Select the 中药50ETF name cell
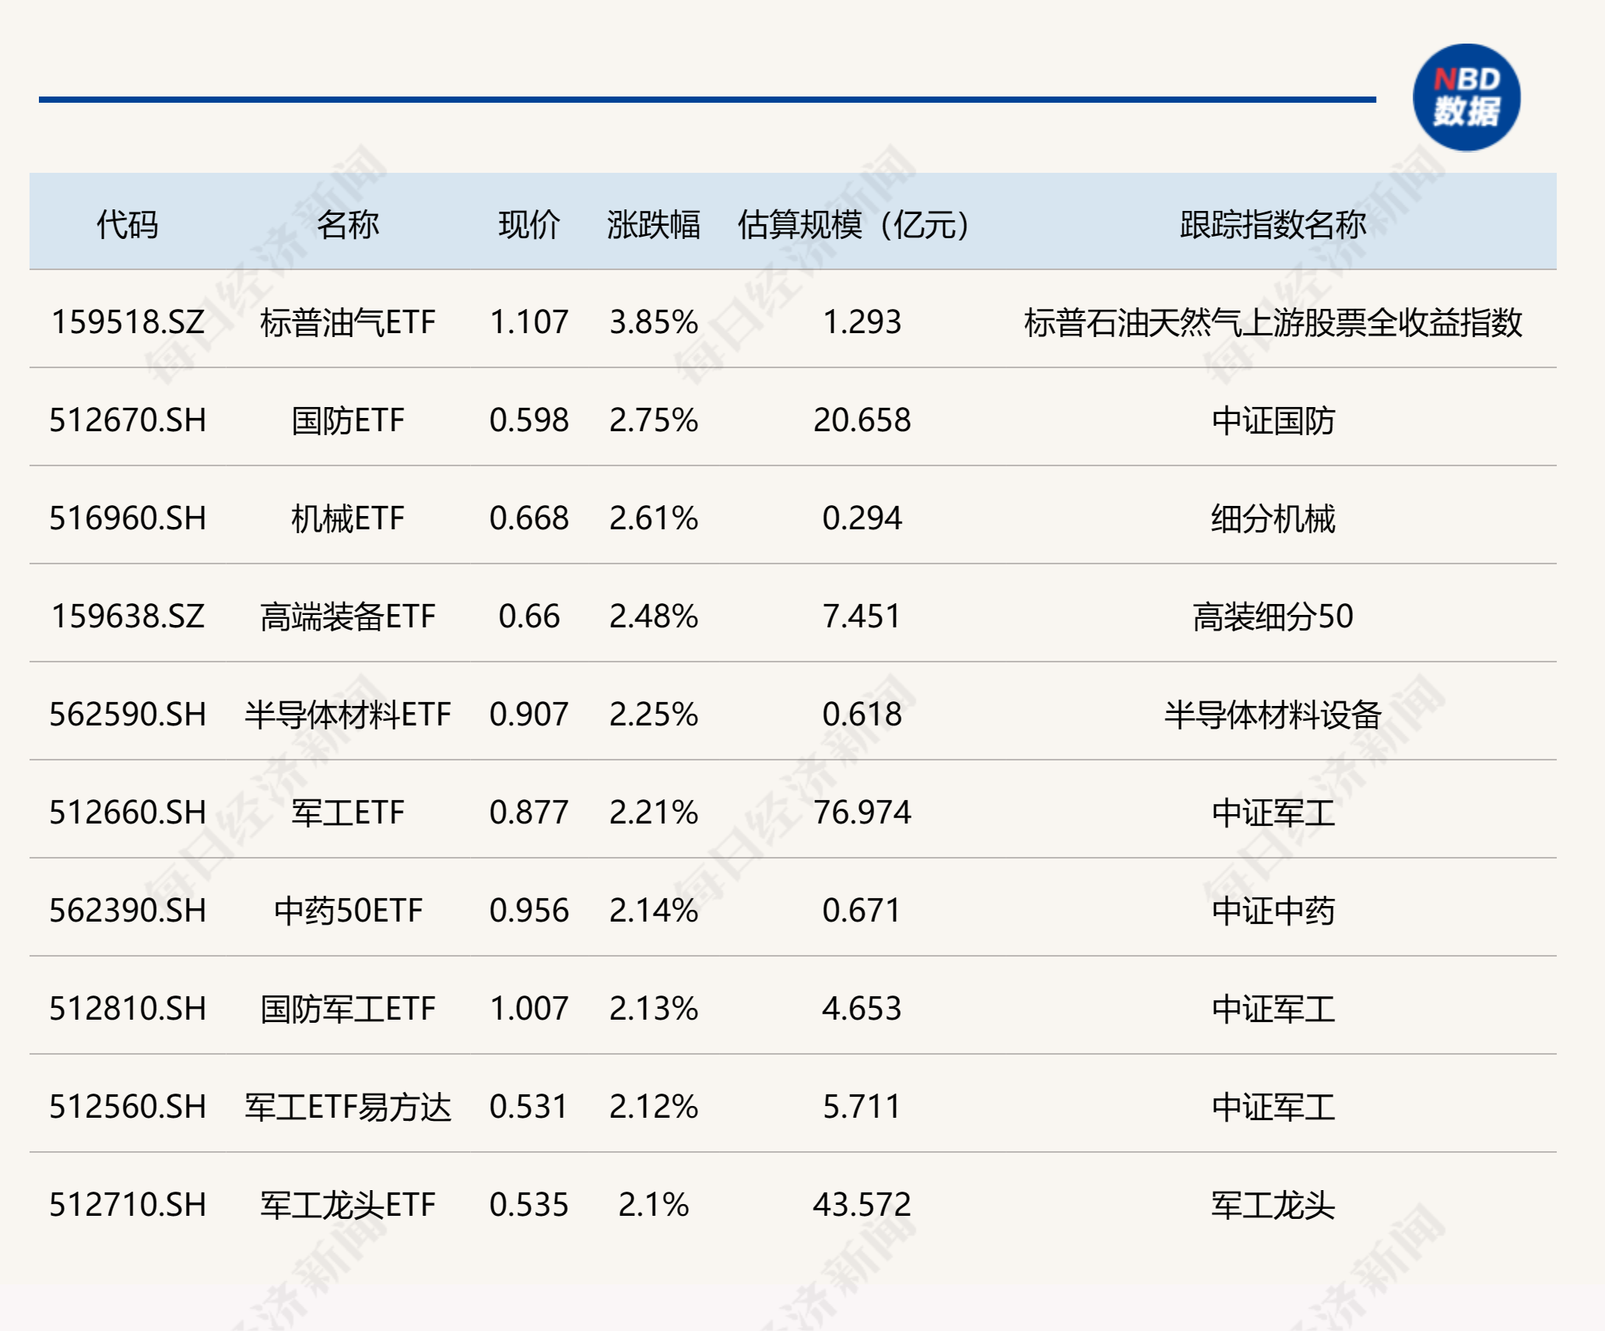 click(x=348, y=911)
